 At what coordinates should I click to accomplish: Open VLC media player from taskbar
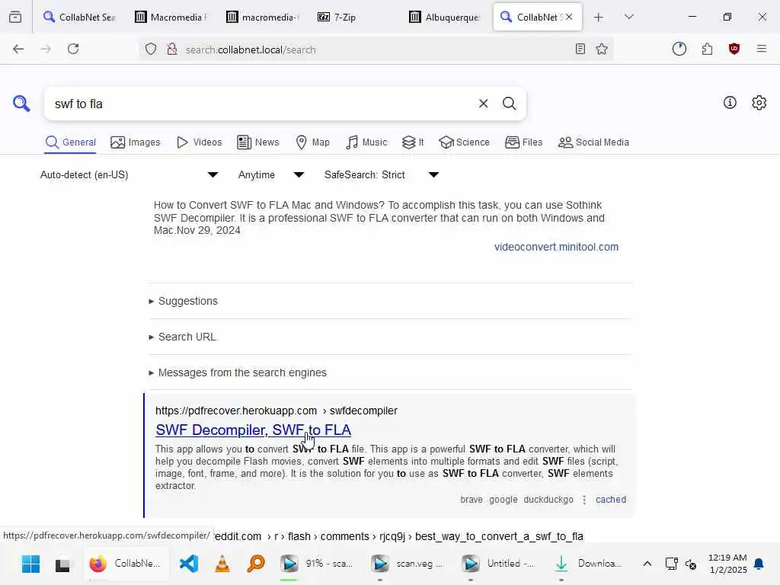pos(222,564)
